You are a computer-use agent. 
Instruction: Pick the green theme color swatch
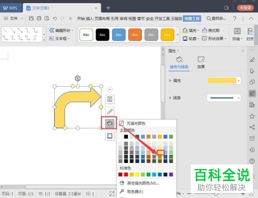(x=171, y=137)
